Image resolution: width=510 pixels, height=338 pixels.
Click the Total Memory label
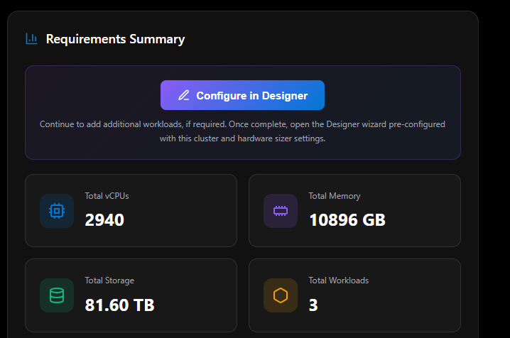click(x=334, y=196)
